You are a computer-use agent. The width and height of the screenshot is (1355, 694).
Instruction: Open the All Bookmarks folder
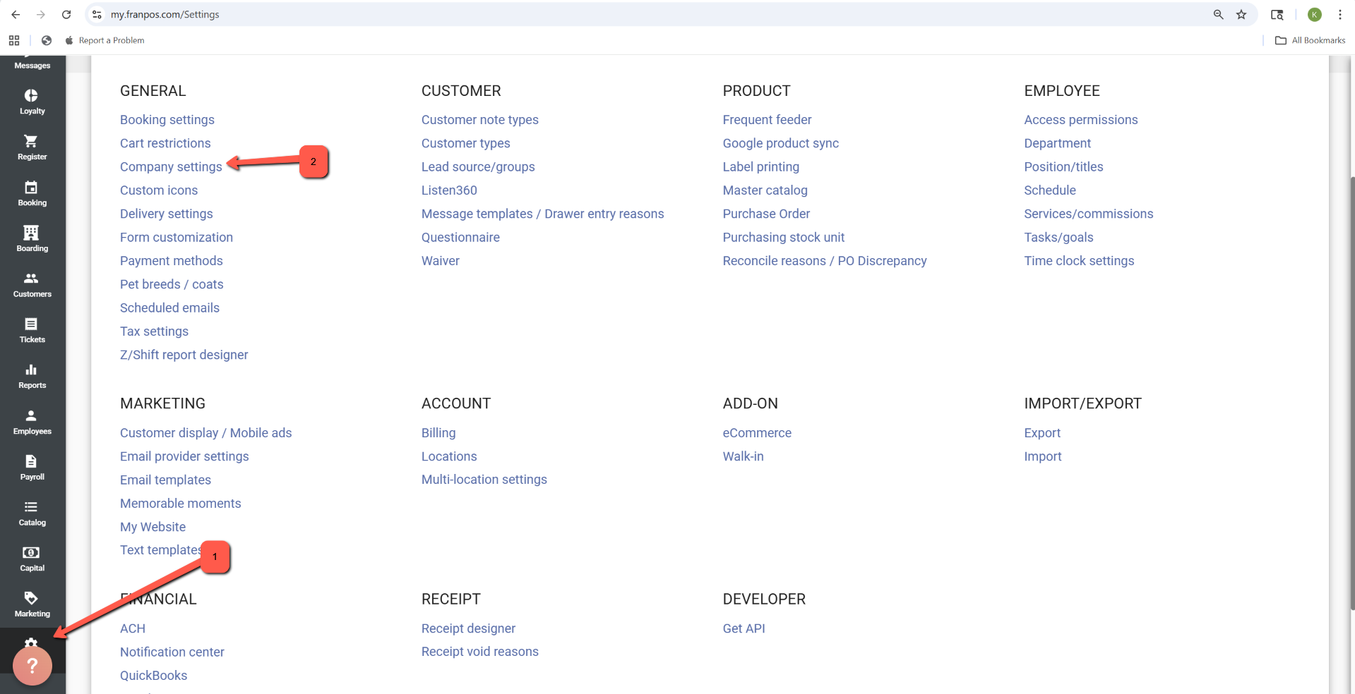1310,40
